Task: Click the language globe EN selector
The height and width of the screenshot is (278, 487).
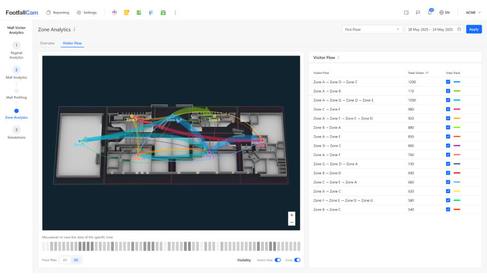Action: point(444,13)
